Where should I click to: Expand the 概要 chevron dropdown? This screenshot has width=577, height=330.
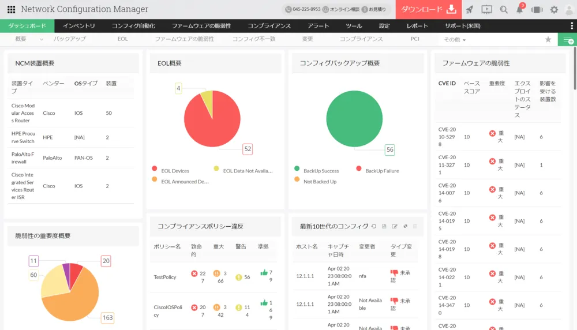point(41,39)
